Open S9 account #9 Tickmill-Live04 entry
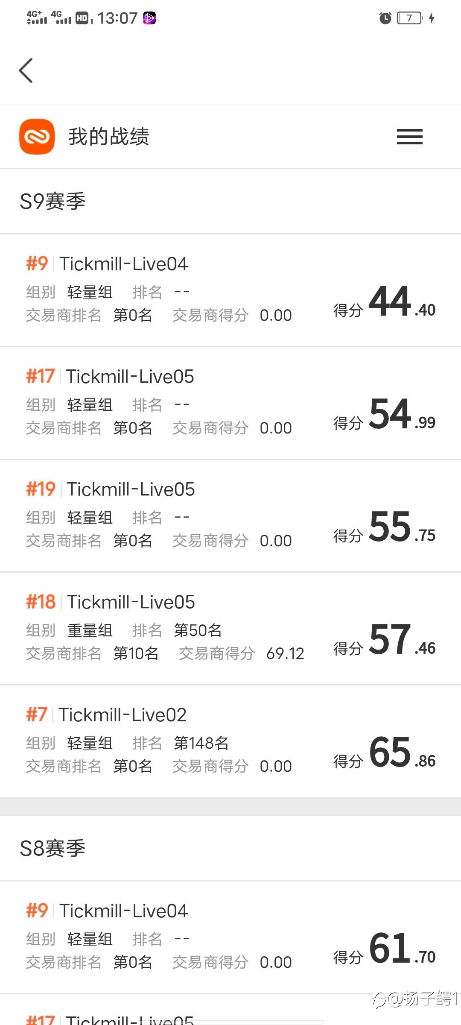 click(x=230, y=290)
